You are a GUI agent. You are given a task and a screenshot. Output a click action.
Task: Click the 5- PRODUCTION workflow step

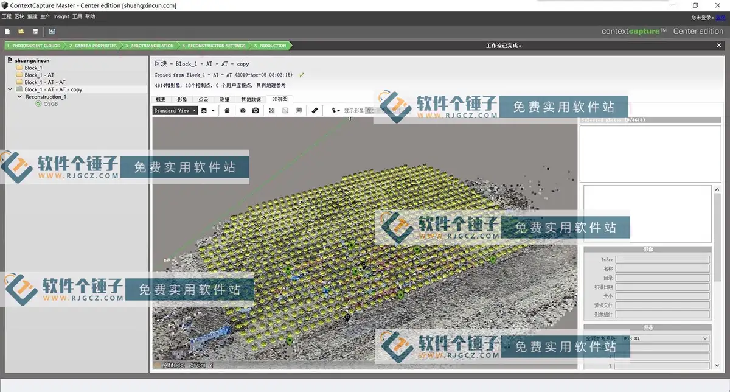point(269,45)
